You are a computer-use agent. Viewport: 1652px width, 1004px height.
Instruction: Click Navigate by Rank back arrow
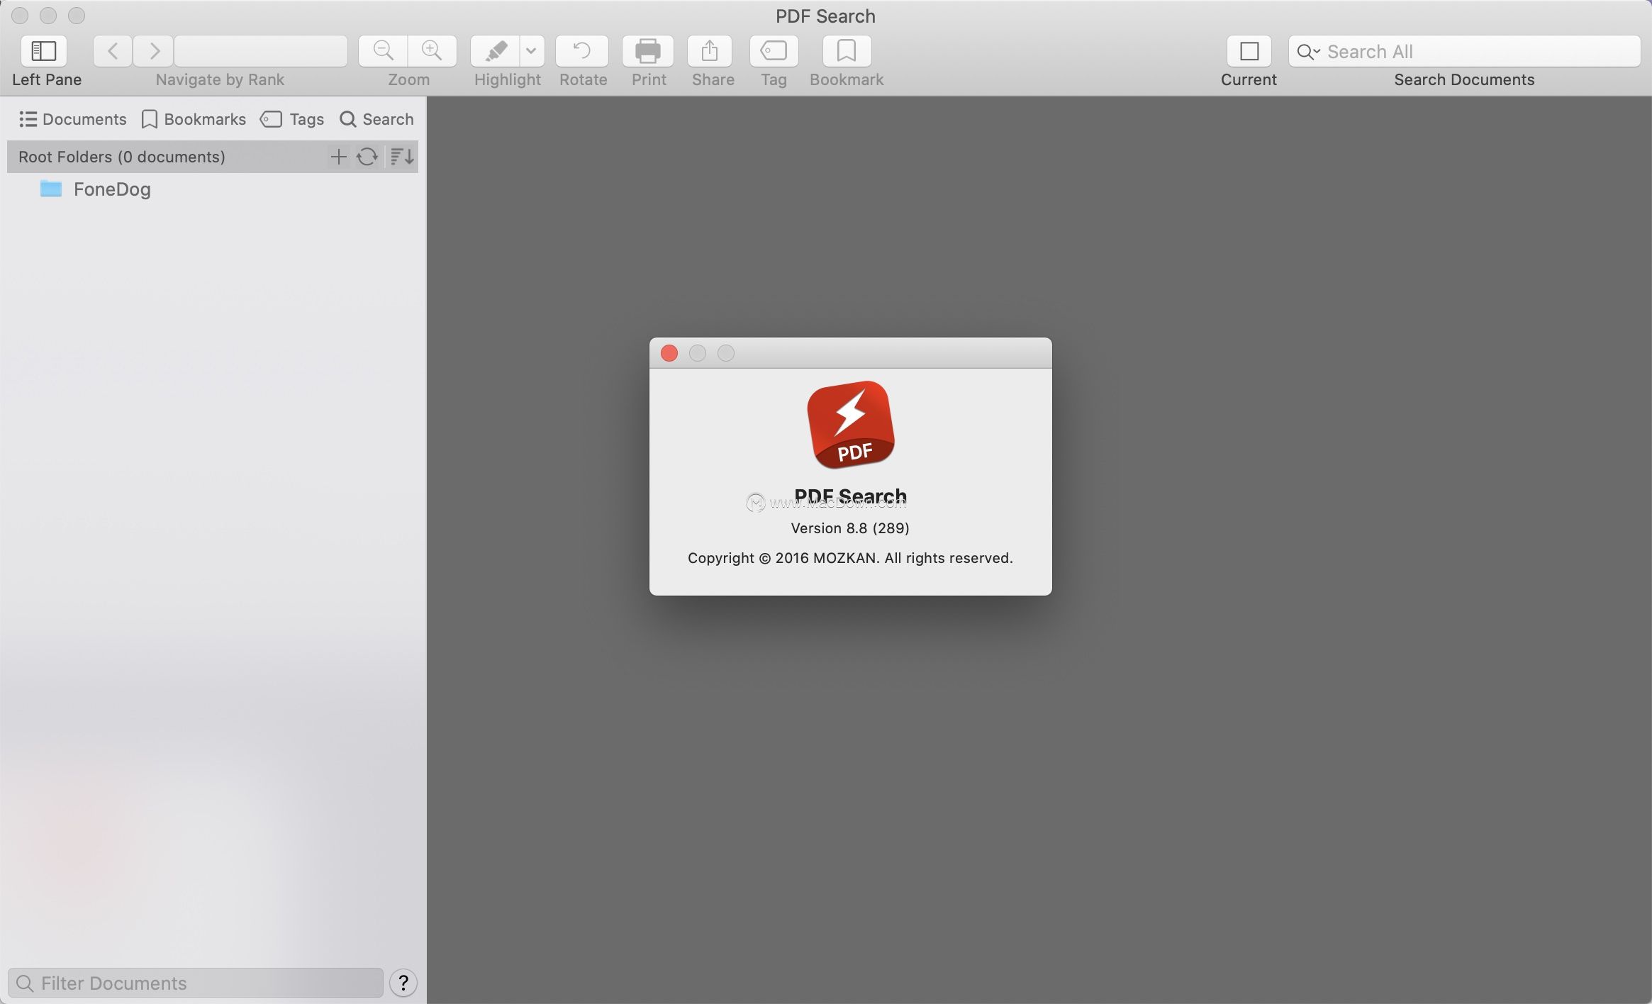click(x=111, y=48)
